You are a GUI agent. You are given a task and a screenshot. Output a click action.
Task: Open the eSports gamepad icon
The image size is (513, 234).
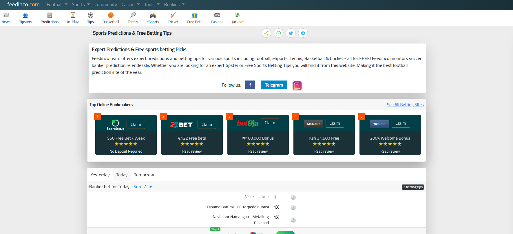click(153, 15)
